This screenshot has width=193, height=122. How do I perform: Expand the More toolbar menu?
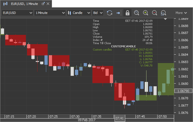point(181,13)
